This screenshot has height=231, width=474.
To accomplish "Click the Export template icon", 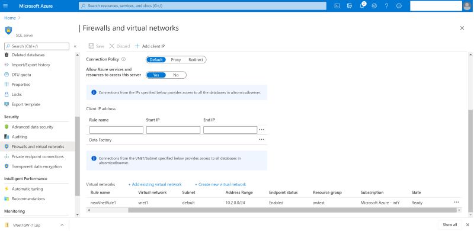I will click(7, 104).
